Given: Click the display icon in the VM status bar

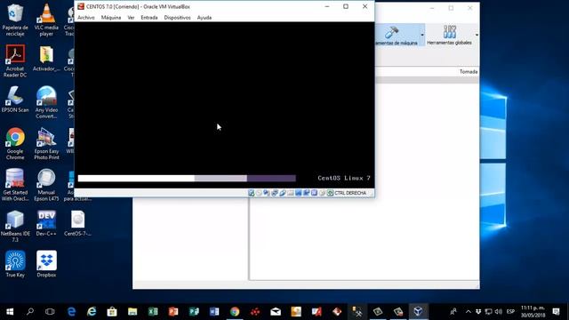Looking at the screenshot, I should tap(299, 193).
